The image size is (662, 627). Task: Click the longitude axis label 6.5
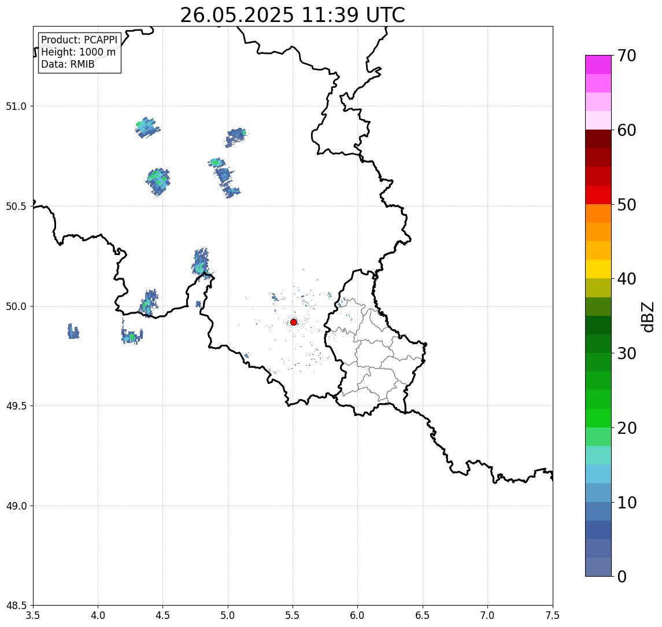(x=423, y=615)
